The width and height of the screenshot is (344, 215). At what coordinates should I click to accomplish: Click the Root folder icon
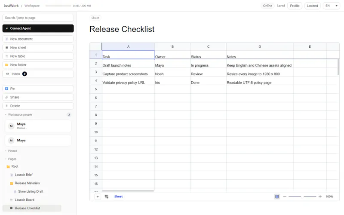(8, 167)
